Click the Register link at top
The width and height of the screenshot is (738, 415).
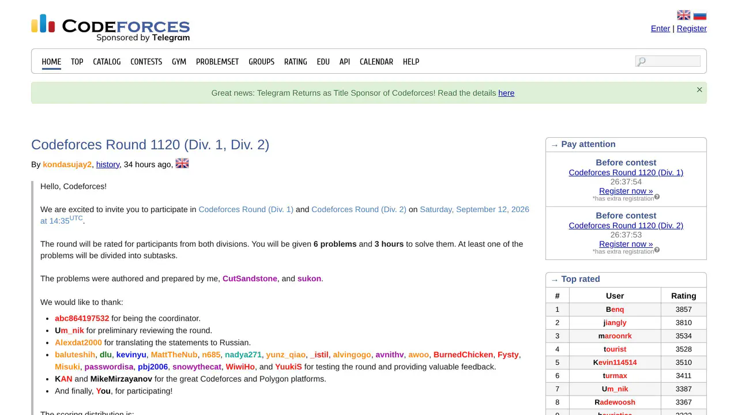tap(692, 28)
